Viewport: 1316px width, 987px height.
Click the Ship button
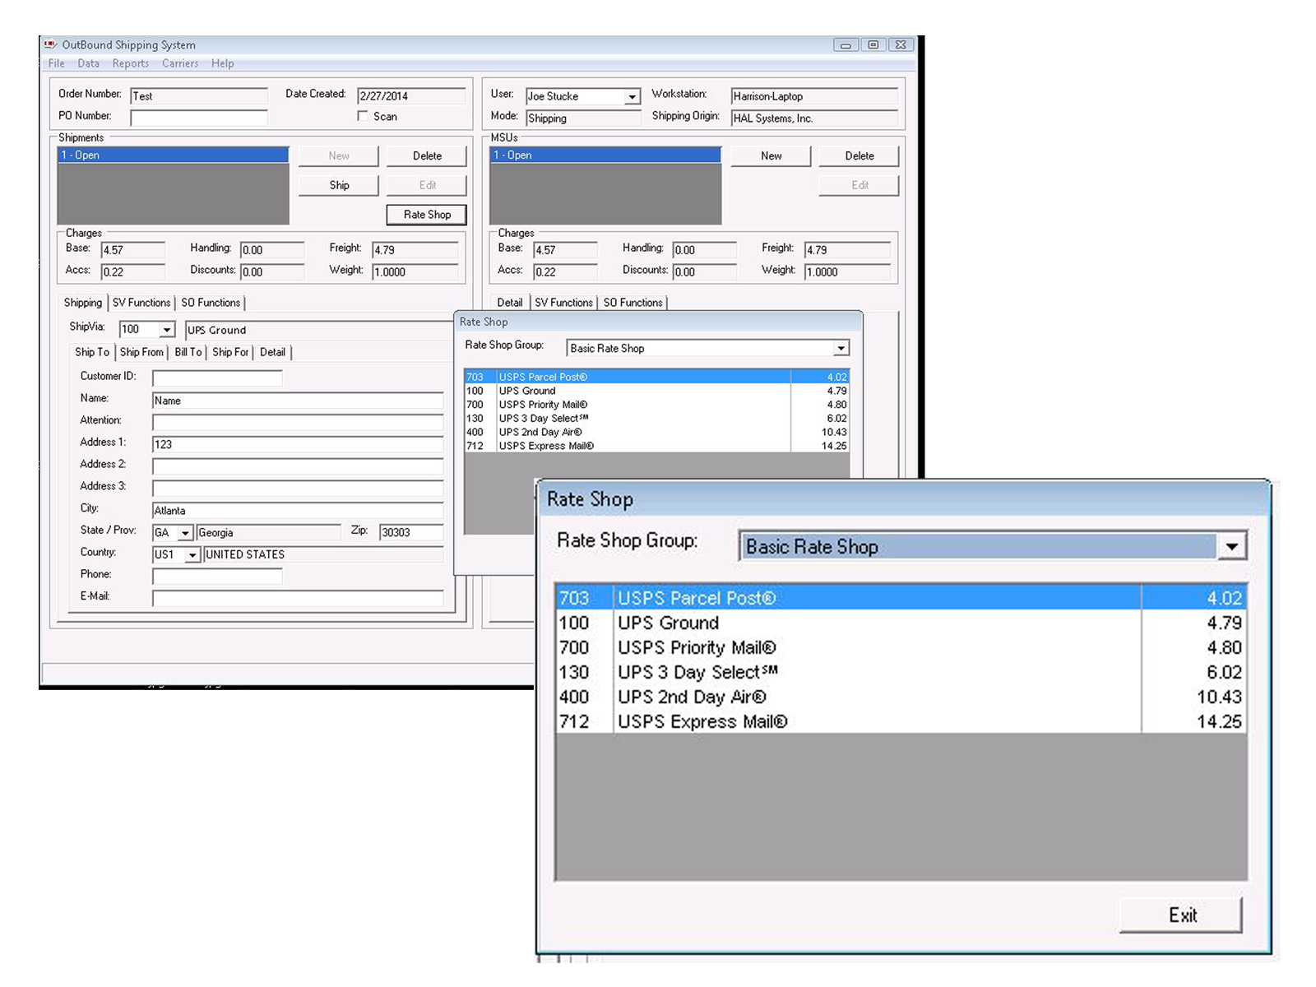(x=339, y=185)
